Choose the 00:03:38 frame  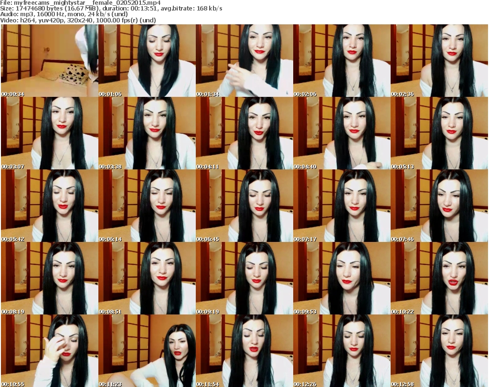click(x=147, y=133)
